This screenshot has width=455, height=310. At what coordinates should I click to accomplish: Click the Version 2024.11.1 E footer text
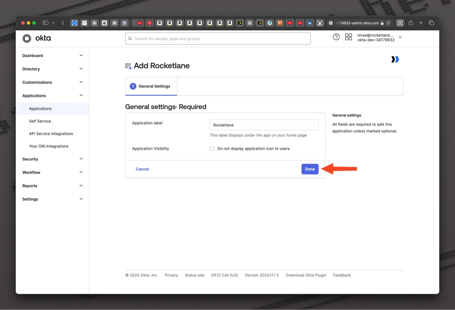click(262, 275)
